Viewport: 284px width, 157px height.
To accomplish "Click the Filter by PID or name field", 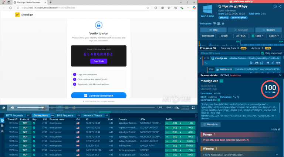I will (230, 53).
